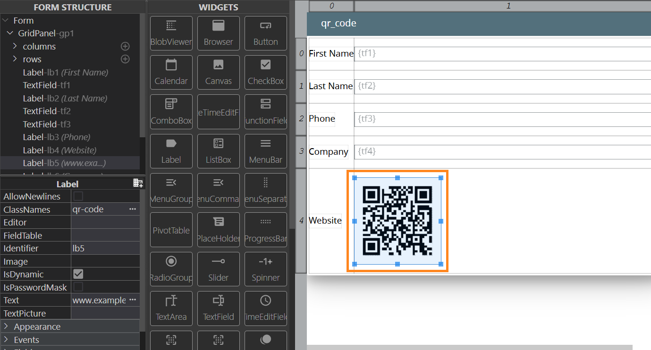Image resolution: width=651 pixels, height=350 pixels.
Task: Click the ellipsis button for Text property
Action: pyautogui.click(x=133, y=300)
